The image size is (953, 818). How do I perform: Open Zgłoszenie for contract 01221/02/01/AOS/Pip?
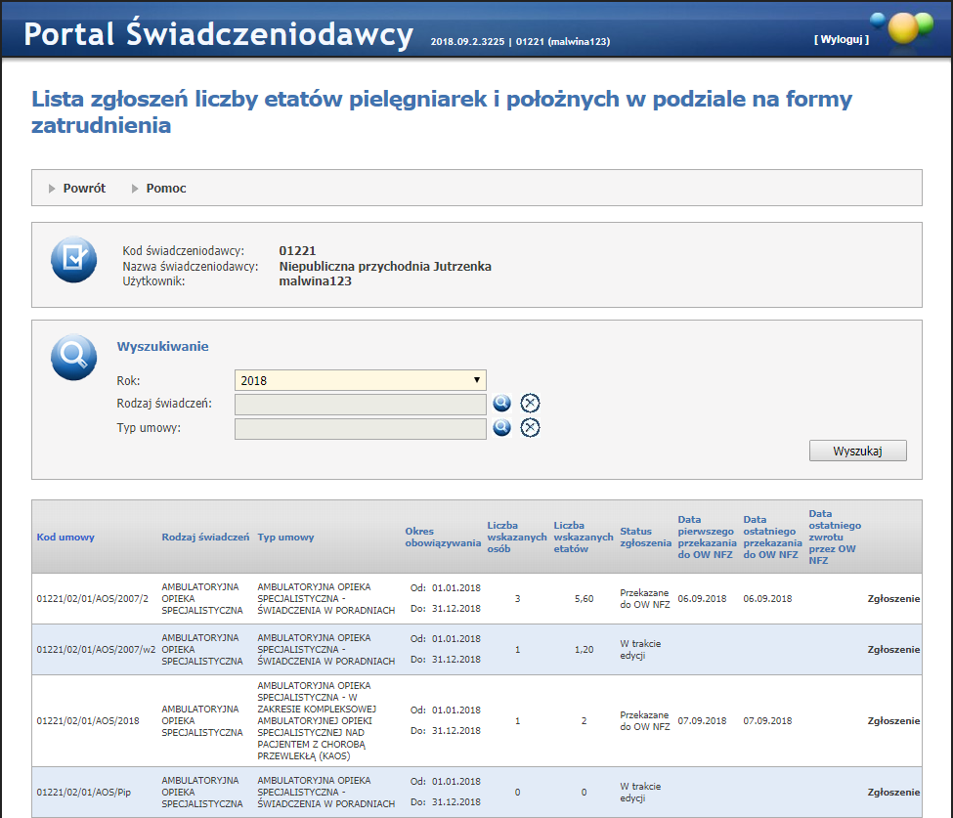click(893, 792)
